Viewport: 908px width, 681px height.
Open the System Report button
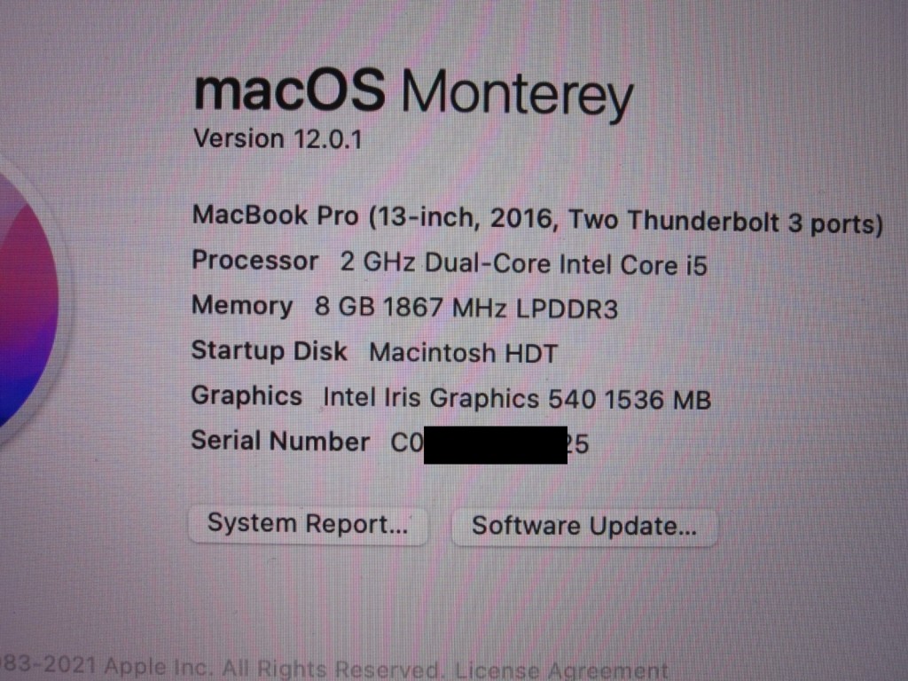[308, 524]
